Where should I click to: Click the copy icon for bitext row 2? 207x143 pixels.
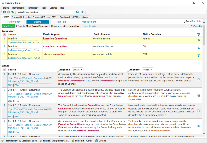pos(199,95)
